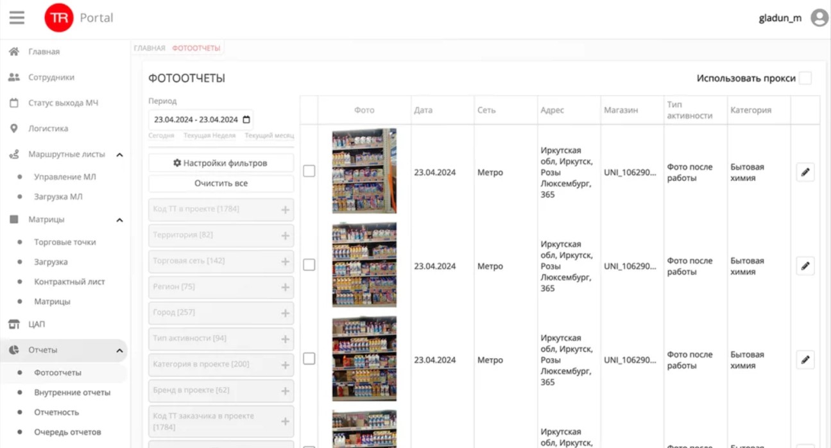Viewport: 831px width, 448px height.
Task: Open the Тип активности [94] filter dropdown
Action: (221, 339)
